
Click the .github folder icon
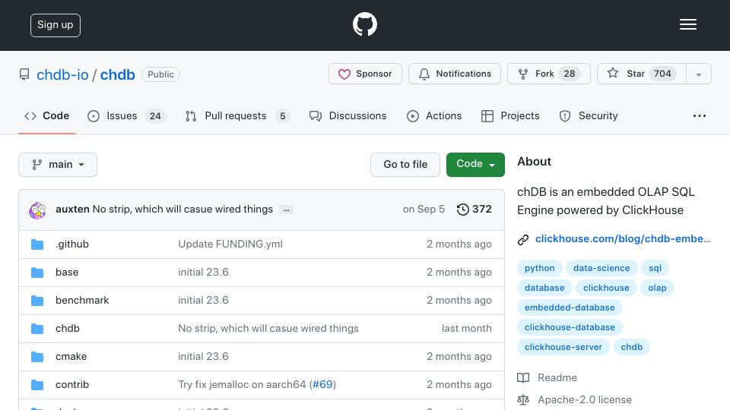tap(37, 244)
